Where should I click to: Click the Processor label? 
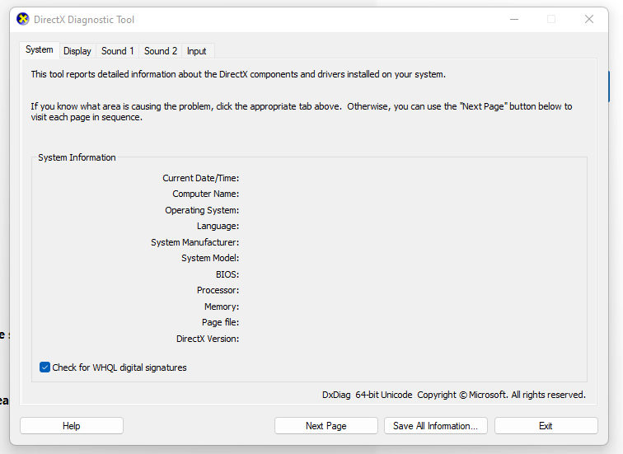point(218,290)
